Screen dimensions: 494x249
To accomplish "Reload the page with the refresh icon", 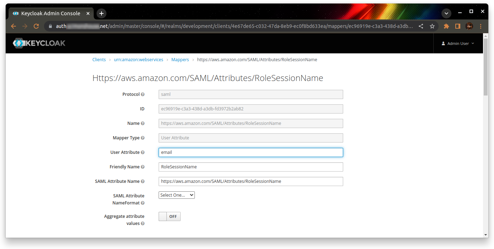I will click(36, 26).
